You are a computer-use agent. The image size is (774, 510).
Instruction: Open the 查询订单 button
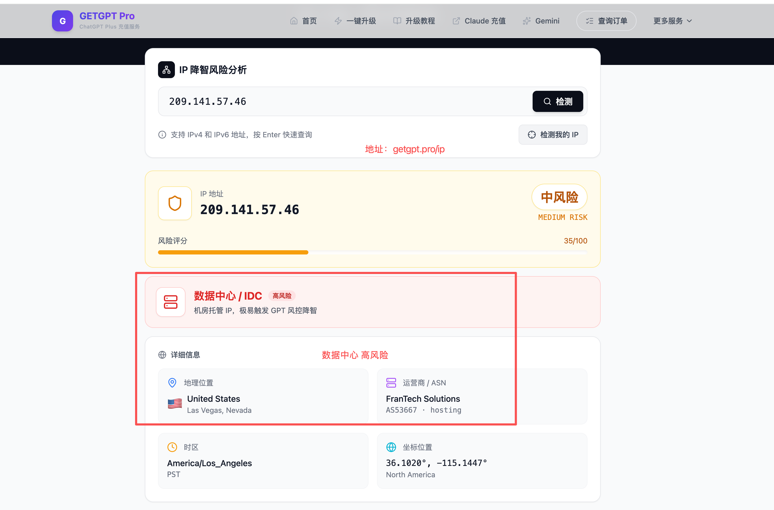(x=606, y=21)
